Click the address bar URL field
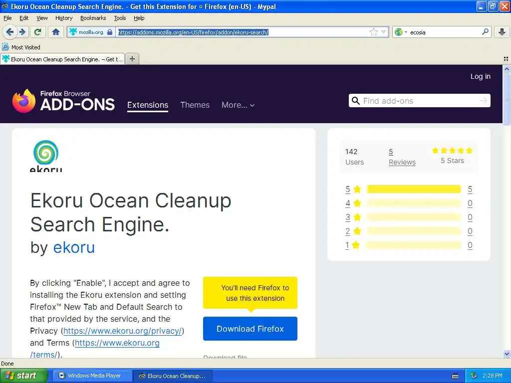 point(243,32)
